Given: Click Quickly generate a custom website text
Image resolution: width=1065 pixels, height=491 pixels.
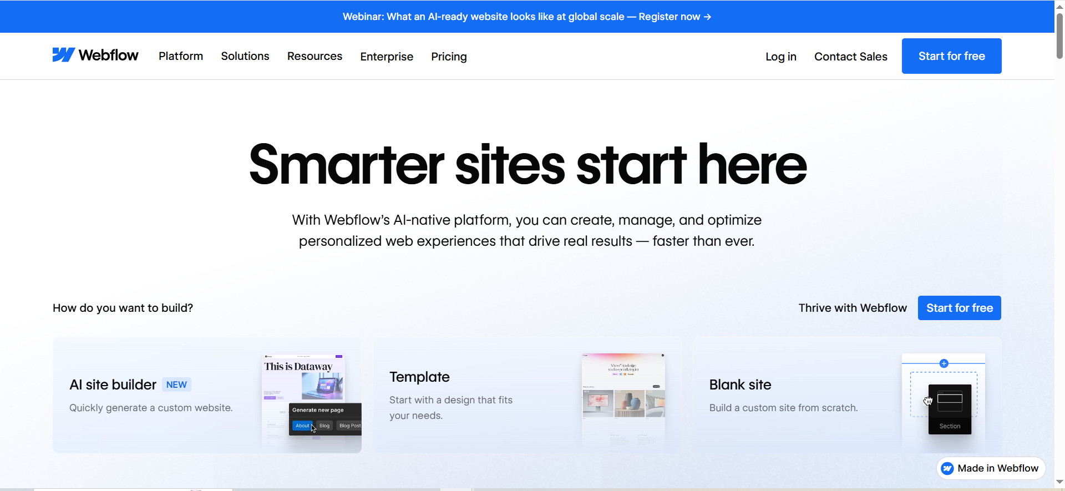Looking at the screenshot, I should [151, 408].
